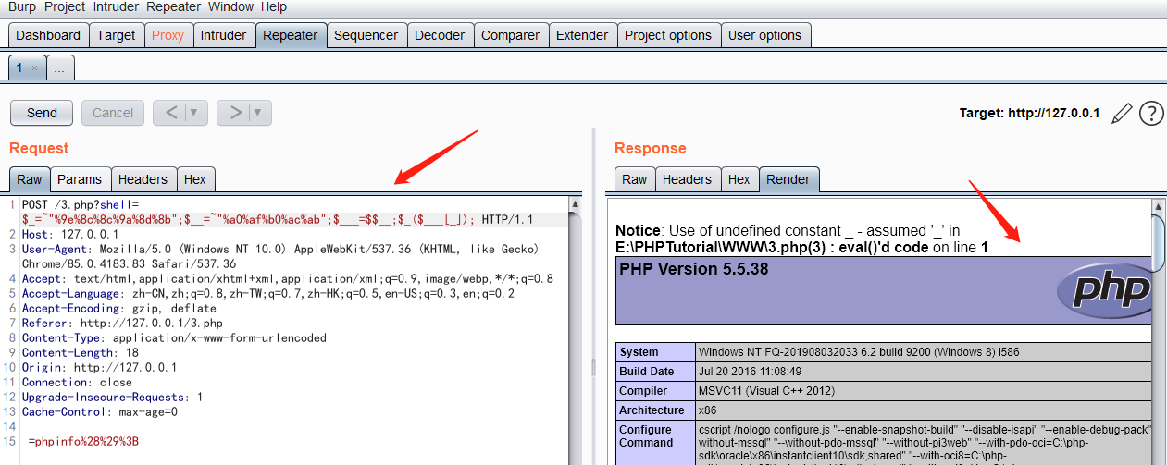Click the Build Date row label
The image size is (1167, 465).
coord(646,372)
